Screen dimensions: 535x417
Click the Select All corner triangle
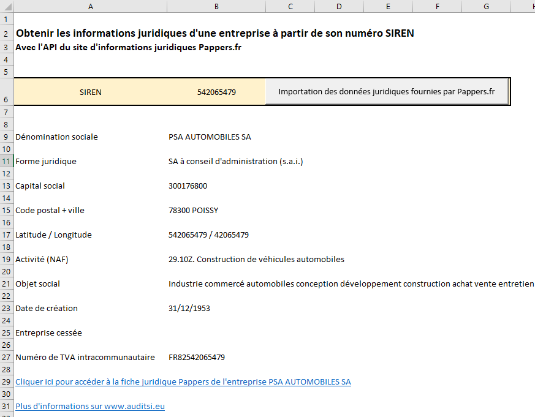[x=7, y=6]
